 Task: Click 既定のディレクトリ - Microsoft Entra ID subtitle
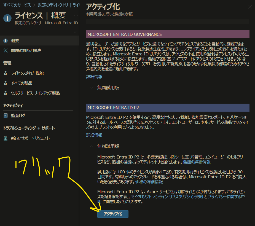click(46, 23)
